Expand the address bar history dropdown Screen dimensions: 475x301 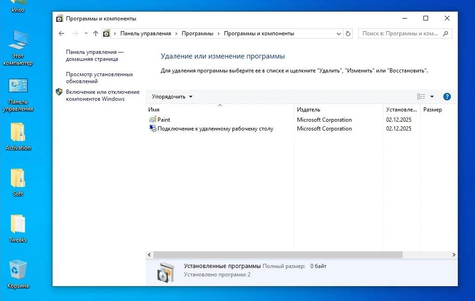(x=338, y=33)
